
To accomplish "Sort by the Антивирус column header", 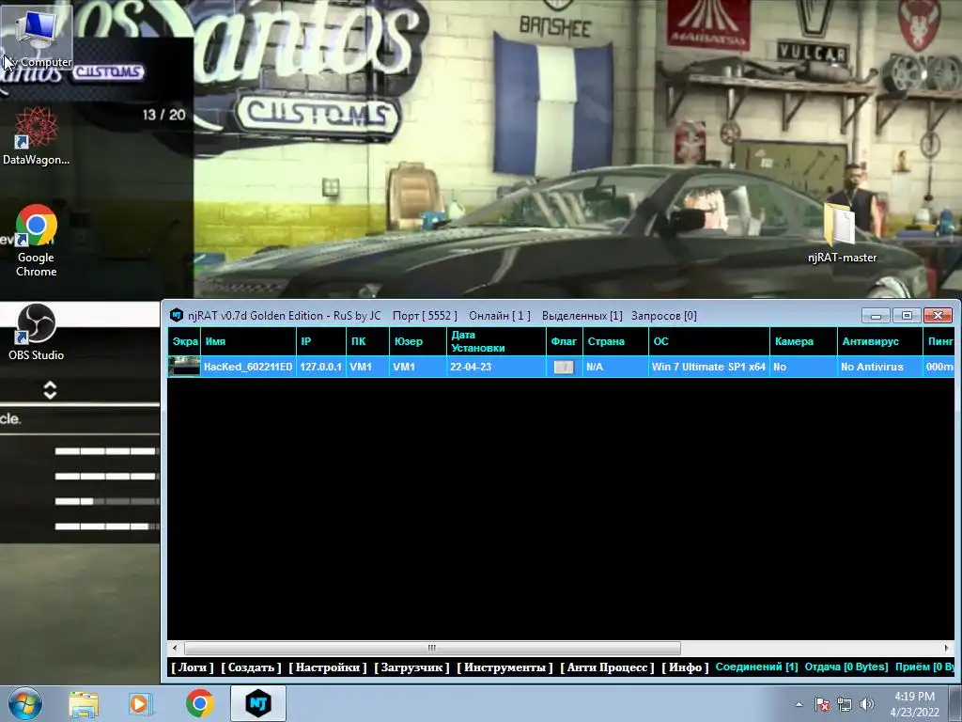I will tap(879, 341).
